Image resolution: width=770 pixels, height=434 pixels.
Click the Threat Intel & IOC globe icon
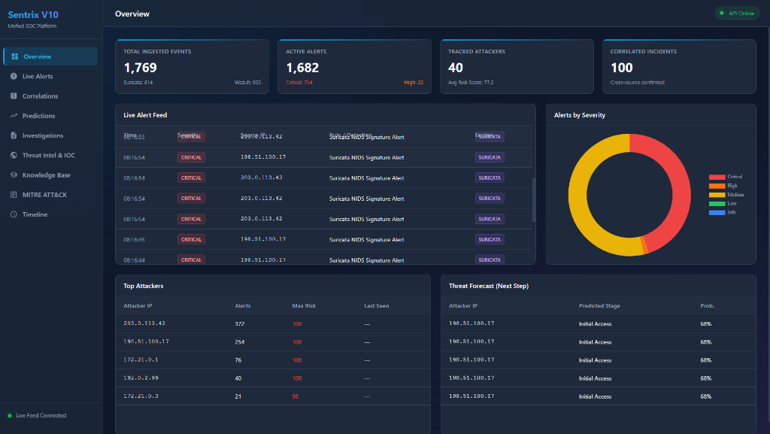(14, 155)
